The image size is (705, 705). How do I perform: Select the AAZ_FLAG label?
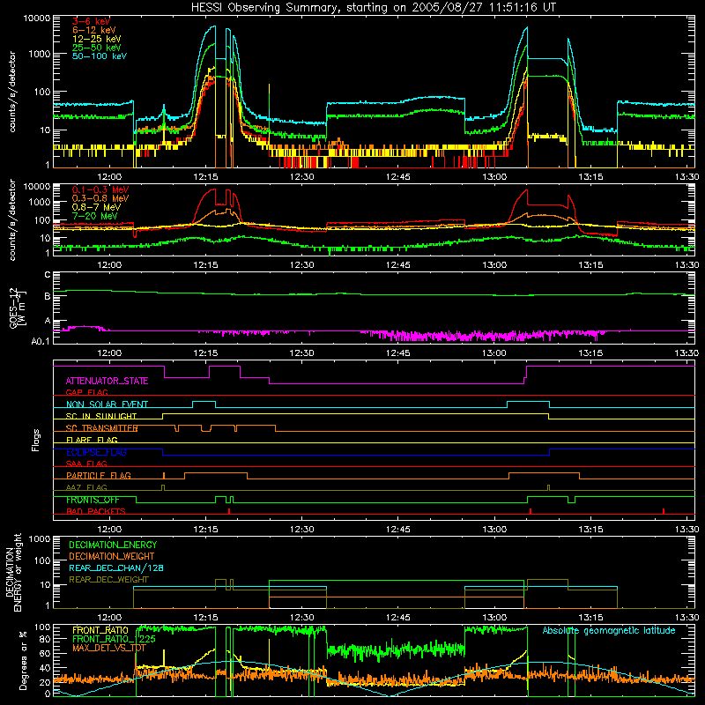click(x=86, y=487)
